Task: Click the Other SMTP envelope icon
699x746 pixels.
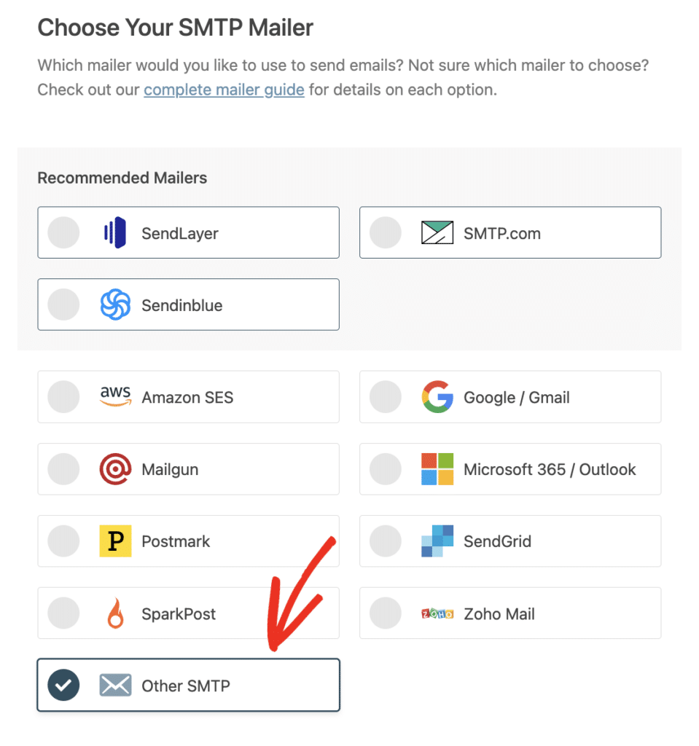Action: [x=114, y=685]
